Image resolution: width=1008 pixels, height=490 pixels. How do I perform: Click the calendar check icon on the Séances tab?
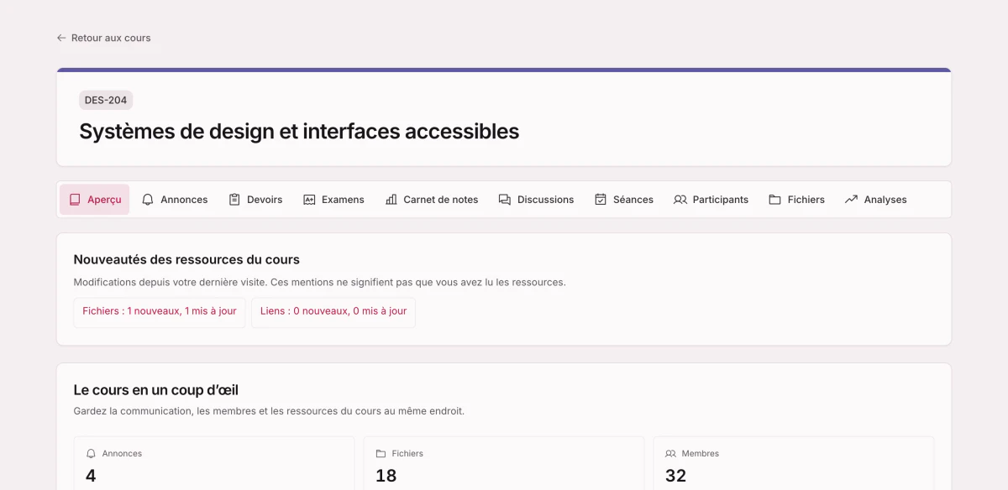point(601,200)
